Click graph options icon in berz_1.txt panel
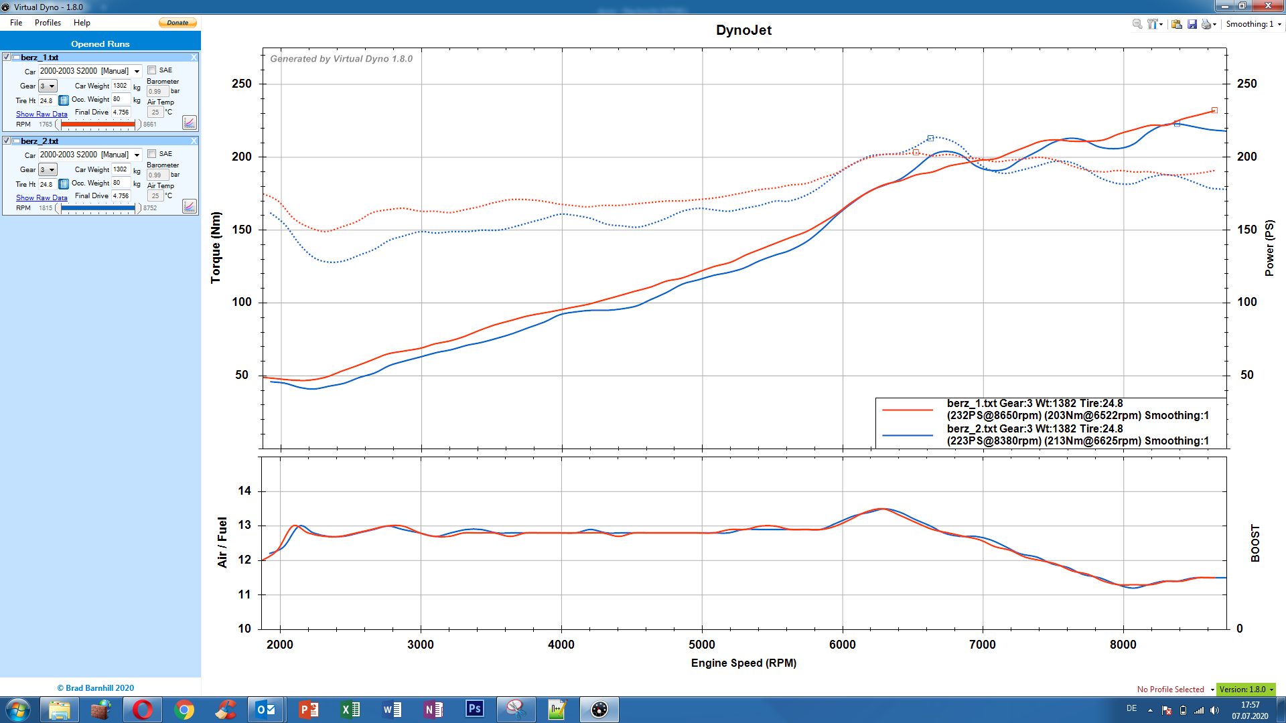Image resolution: width=1286 pixels, height=723 pixels. tap(190, 123)
